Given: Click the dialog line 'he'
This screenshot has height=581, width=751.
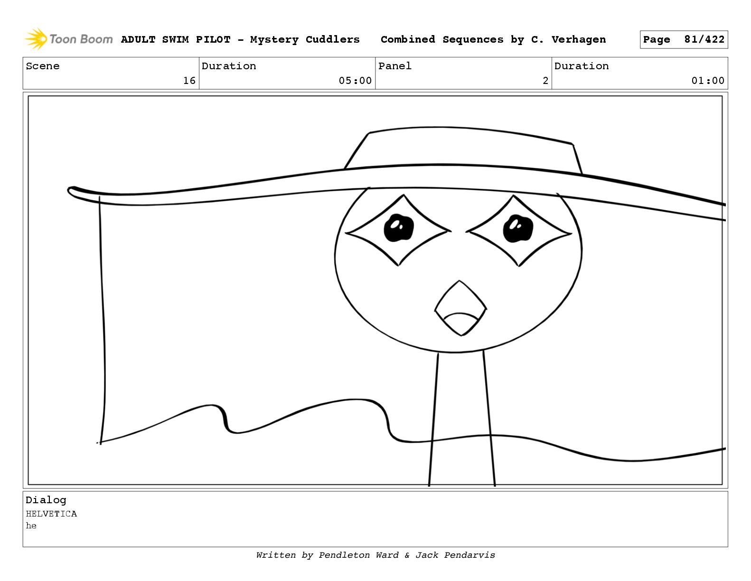Looking at the screenshot, I should coord(31,526).
